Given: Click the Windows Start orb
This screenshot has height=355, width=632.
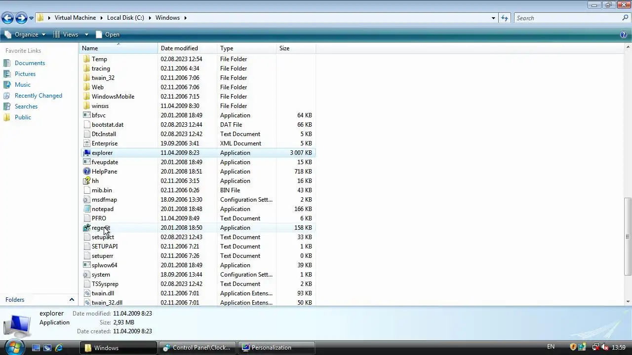Looking at the screenshot, I should click(13, 347).
